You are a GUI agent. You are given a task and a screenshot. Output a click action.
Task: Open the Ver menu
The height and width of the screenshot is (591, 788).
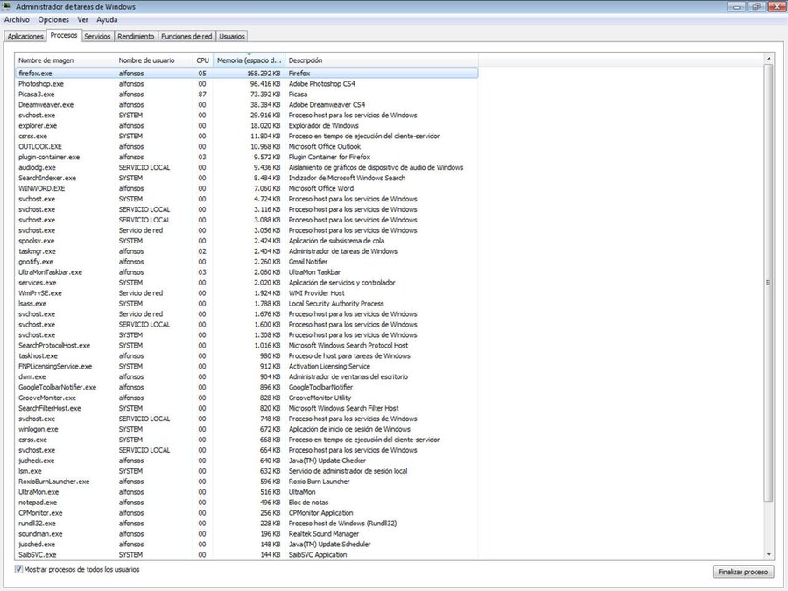click(82, 19)
